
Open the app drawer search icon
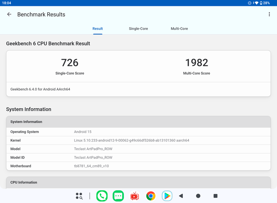(79, 196)
